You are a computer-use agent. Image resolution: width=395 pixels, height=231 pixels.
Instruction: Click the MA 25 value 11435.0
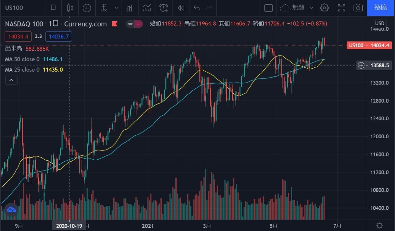click(x=53, y=70)
